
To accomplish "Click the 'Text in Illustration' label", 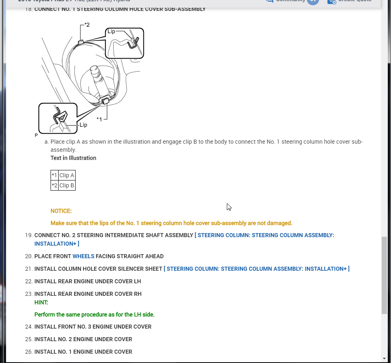I will pos(73,158).
